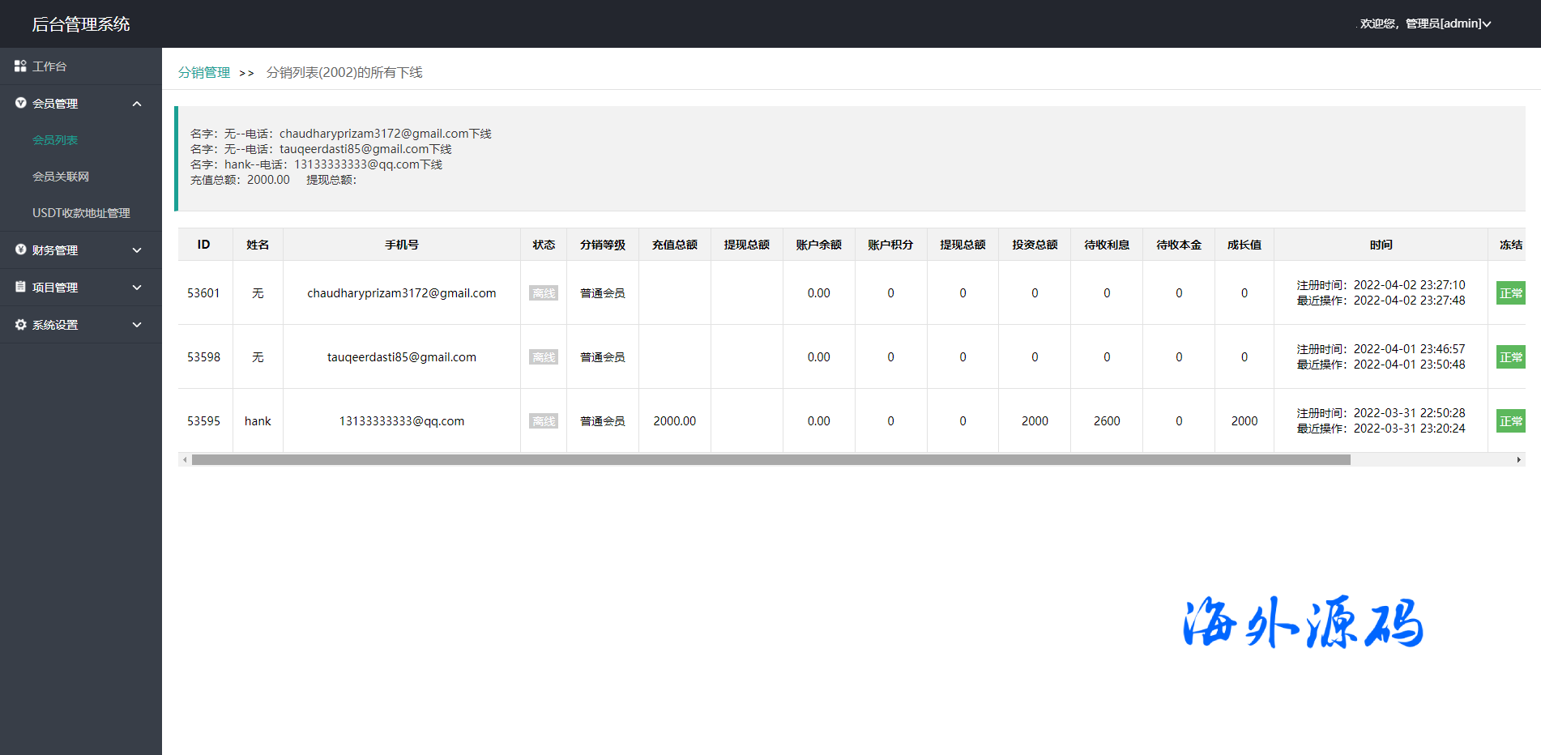Click the 后台管理系统 header title
The image size is (1541, 755).
81,24
